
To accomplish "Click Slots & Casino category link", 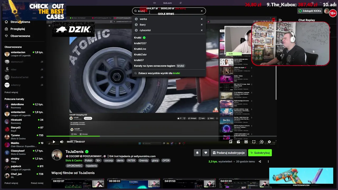I will tap(74, 160).
